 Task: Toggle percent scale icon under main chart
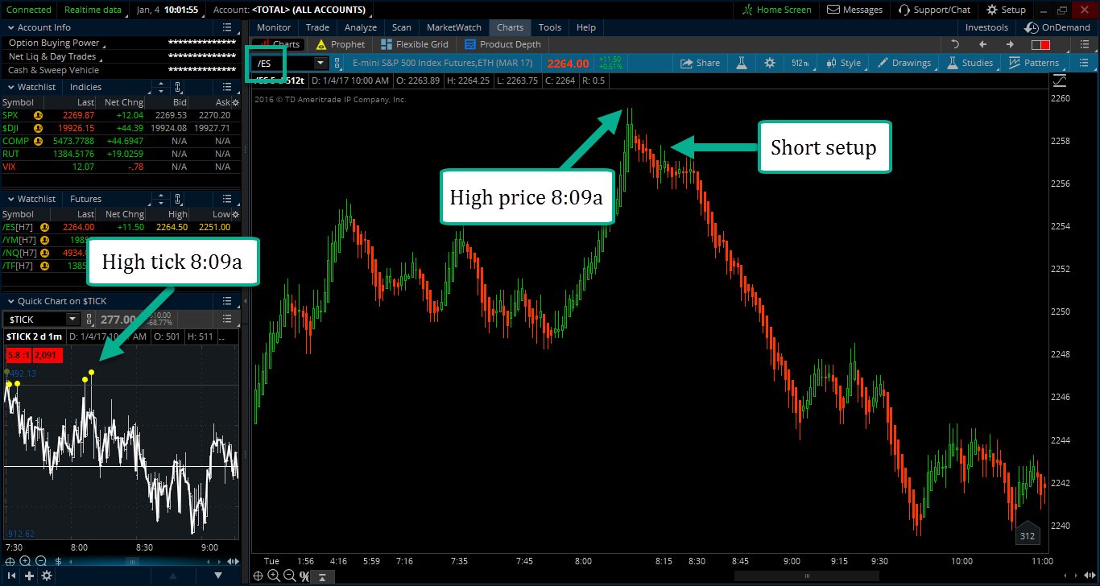point(304,576)
